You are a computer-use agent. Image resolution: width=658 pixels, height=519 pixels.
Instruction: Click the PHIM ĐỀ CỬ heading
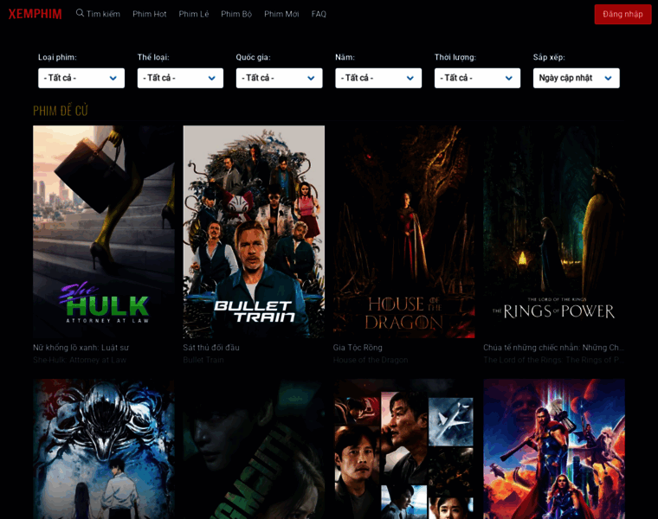pos(61,111)
